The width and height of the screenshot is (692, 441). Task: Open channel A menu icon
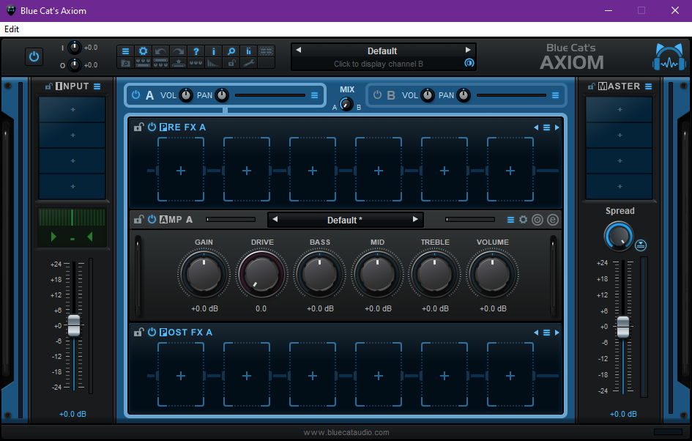(314, 95)
